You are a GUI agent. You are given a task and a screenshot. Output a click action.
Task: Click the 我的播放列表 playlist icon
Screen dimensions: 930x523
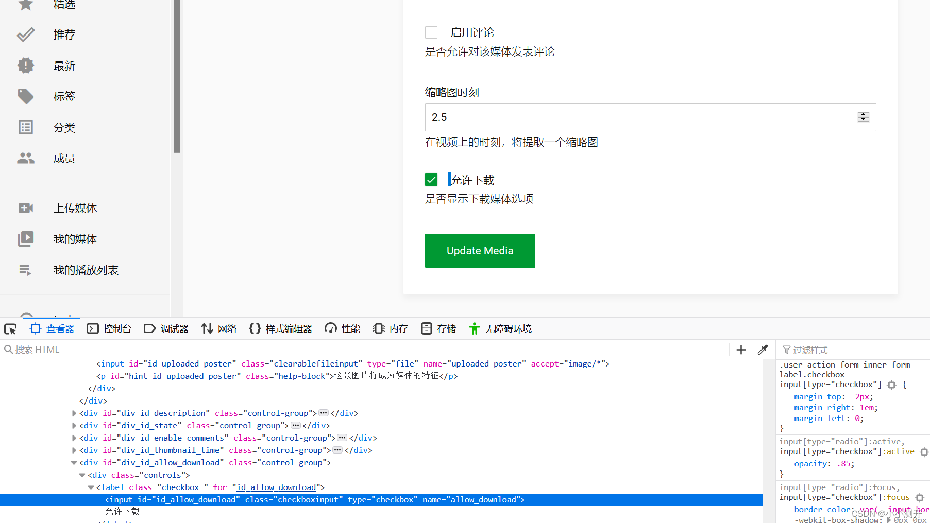click(25, 270)
